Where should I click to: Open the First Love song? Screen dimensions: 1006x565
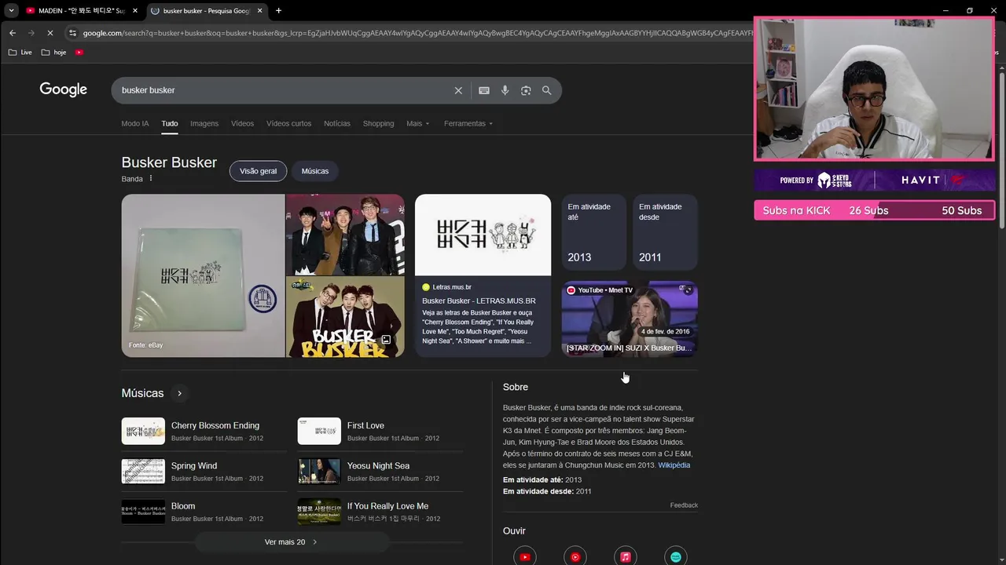380,431
